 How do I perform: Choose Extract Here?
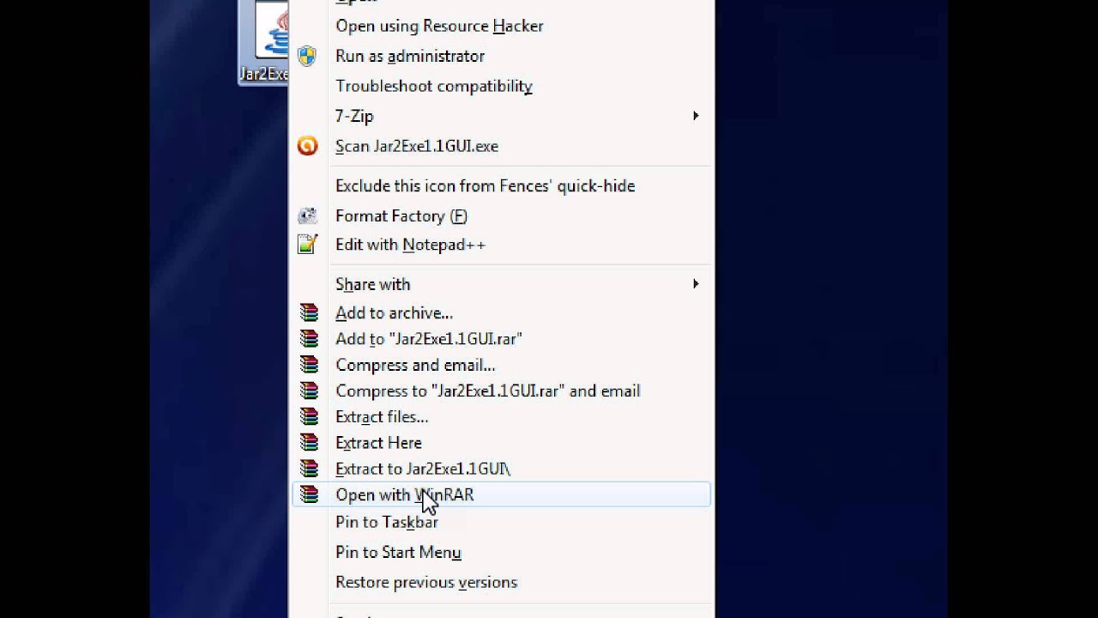(378, 443)
